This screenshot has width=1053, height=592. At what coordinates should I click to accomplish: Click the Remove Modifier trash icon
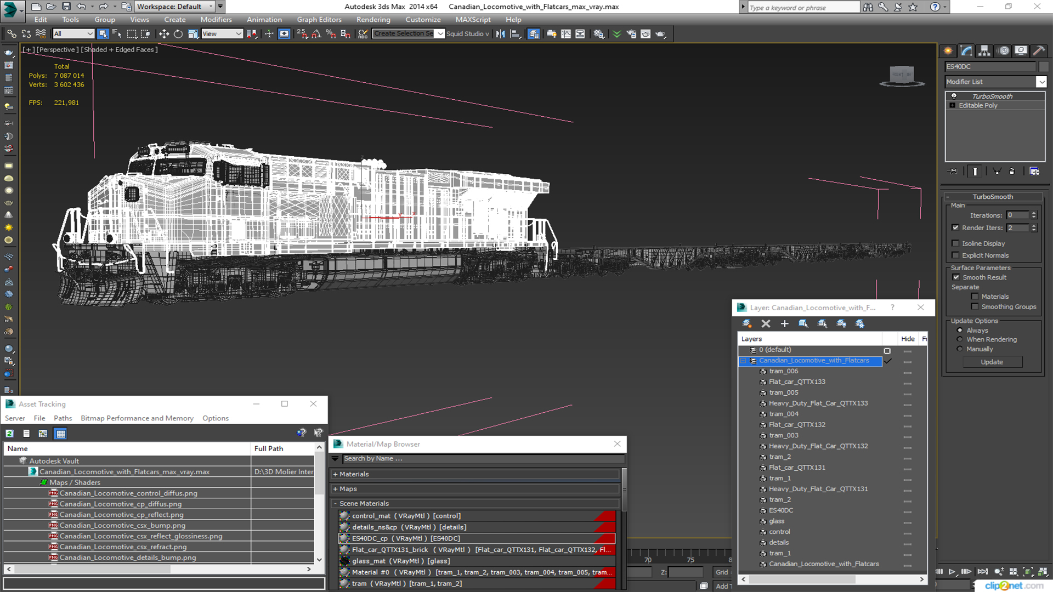click(1012, 172)
